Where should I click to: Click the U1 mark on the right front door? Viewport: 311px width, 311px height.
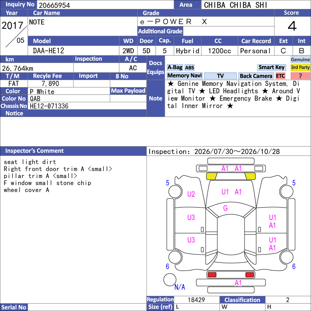point(273,217)
